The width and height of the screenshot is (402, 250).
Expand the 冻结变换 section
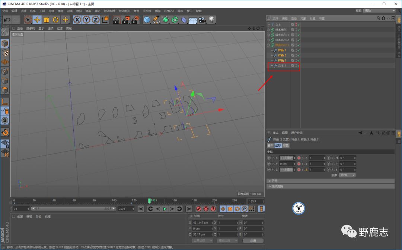(277, 186)
